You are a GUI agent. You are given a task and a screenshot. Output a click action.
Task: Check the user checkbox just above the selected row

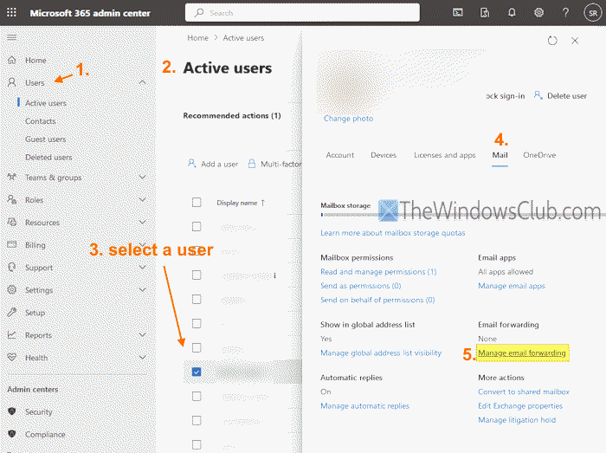197,347
